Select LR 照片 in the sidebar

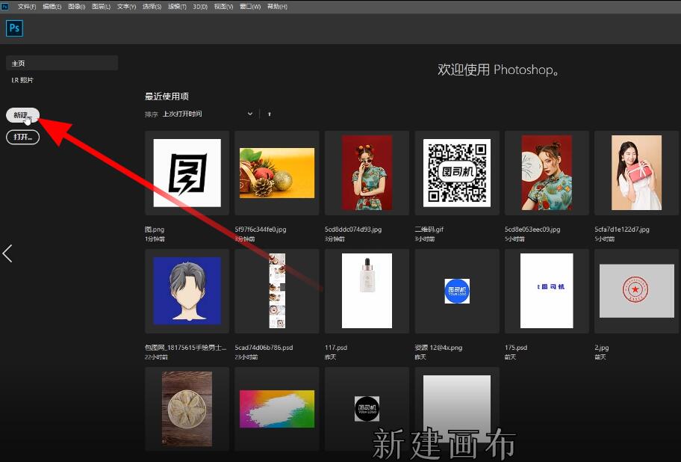point(22,80)
